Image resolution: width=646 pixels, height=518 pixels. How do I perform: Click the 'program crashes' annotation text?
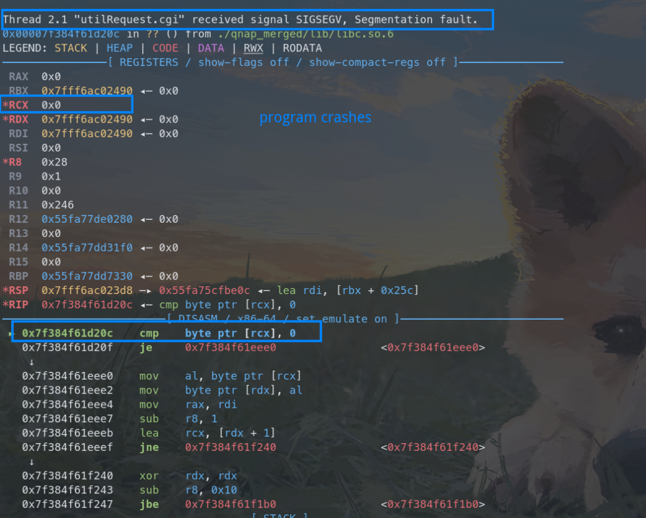tap(315, 117)
